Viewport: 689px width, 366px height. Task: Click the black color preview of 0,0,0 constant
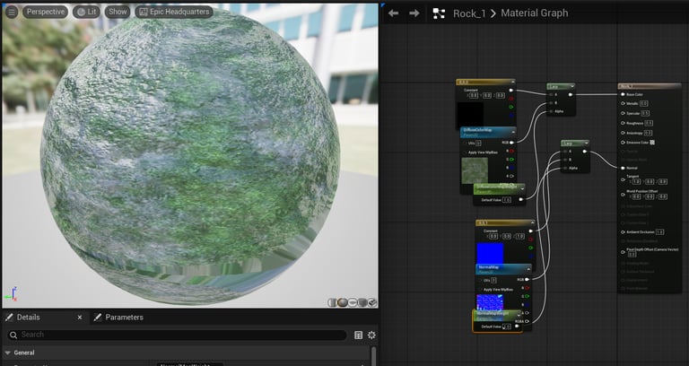tap(471, 115)
